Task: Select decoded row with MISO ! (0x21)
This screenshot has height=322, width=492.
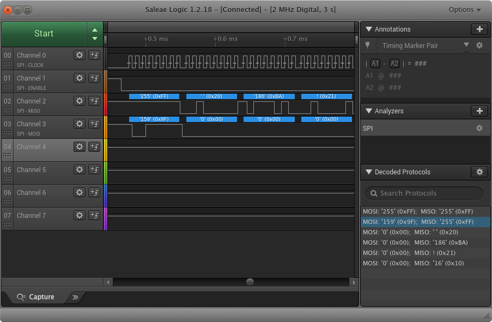Action: 425,253
